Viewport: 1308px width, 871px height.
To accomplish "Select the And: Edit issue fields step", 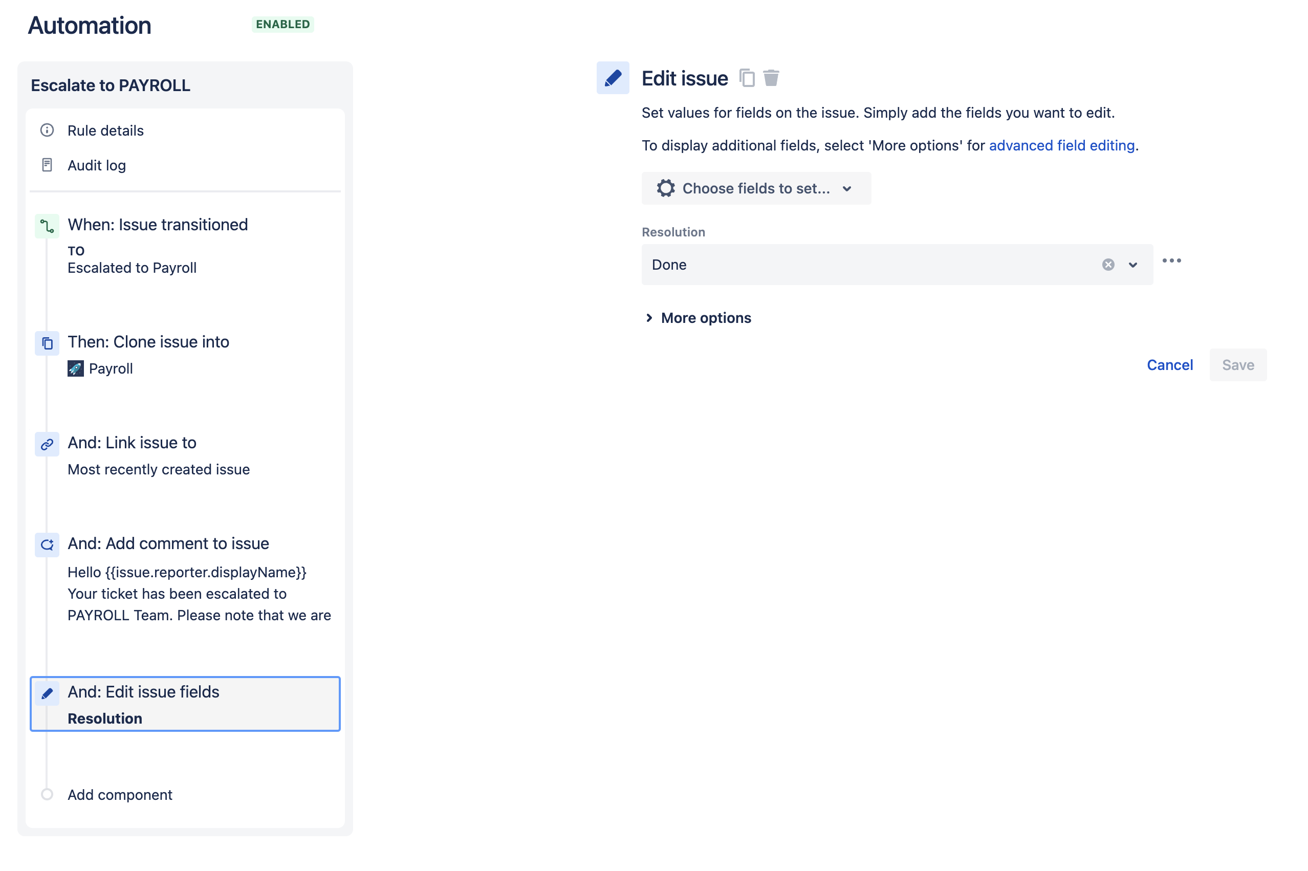I will [185, 704].
